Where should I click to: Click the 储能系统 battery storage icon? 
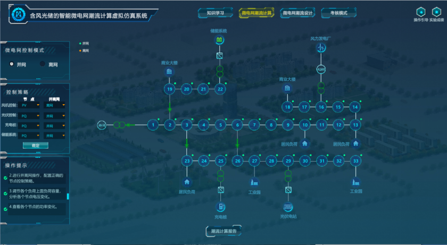219,40
